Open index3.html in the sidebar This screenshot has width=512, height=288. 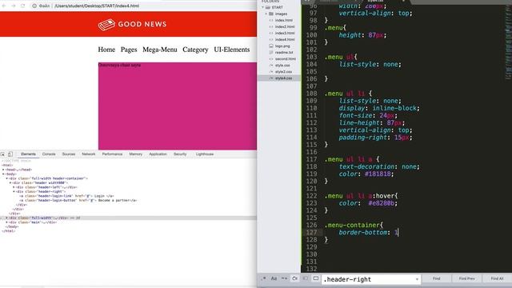285,34
